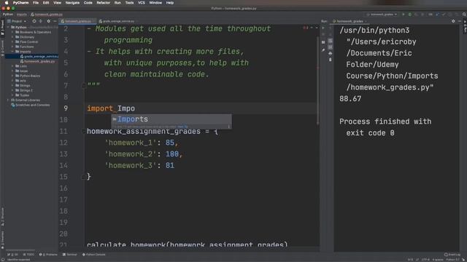Open the Problems tool window button
467x262 pixels.
[x=48, y=255]
